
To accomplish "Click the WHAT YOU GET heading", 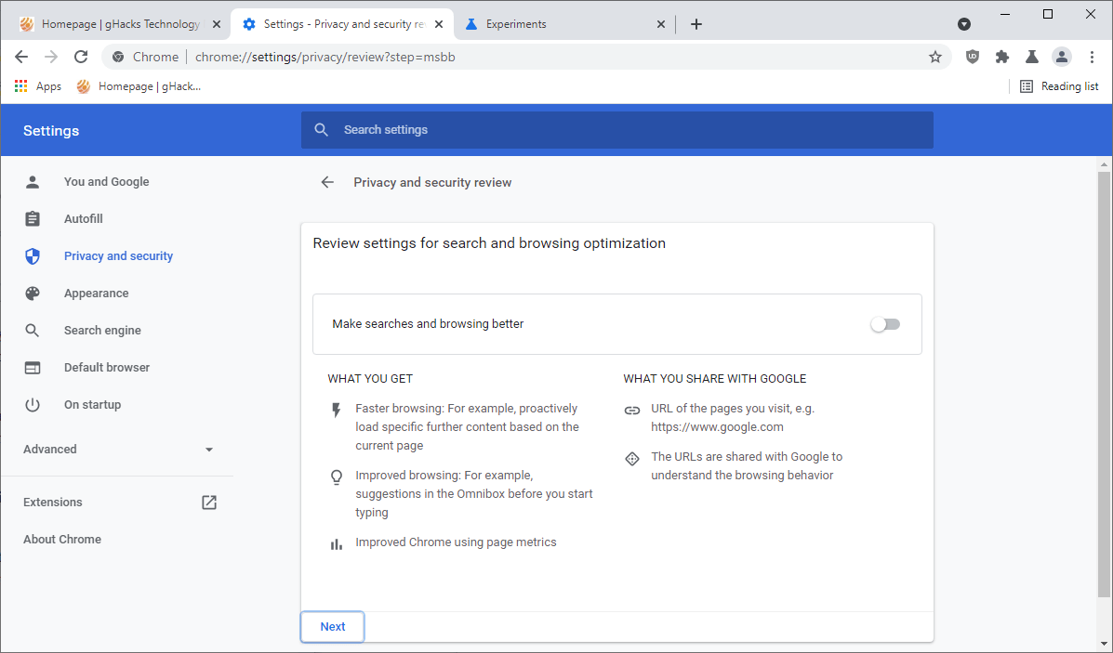I will [370, 379].
